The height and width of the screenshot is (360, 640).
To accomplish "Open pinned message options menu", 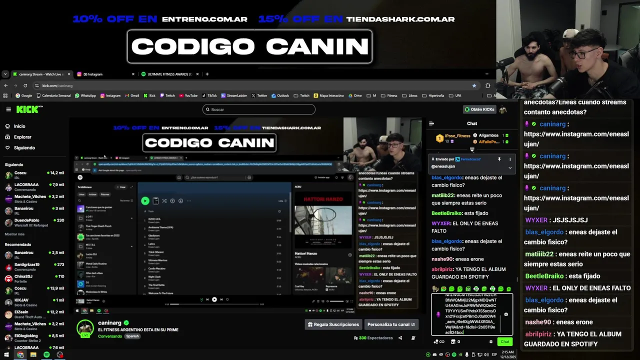I will click(x=510, y=159).
